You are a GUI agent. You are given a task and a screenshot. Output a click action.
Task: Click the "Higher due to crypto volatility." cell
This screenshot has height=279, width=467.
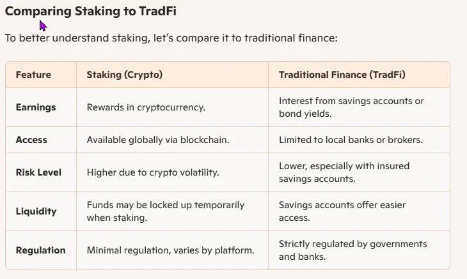[153, 172]
